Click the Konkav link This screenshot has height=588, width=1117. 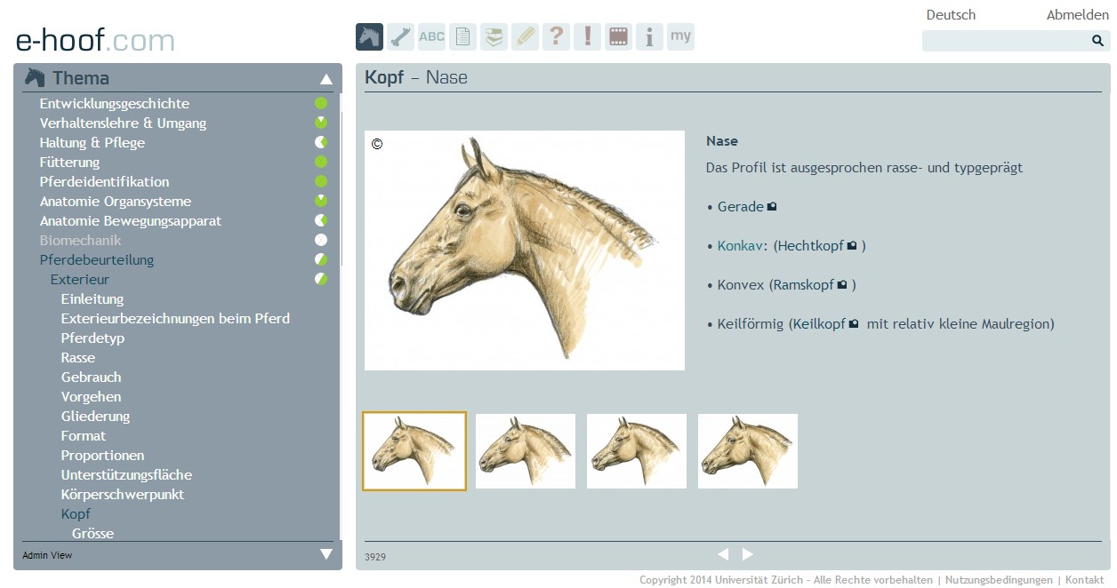click(739, 246)
